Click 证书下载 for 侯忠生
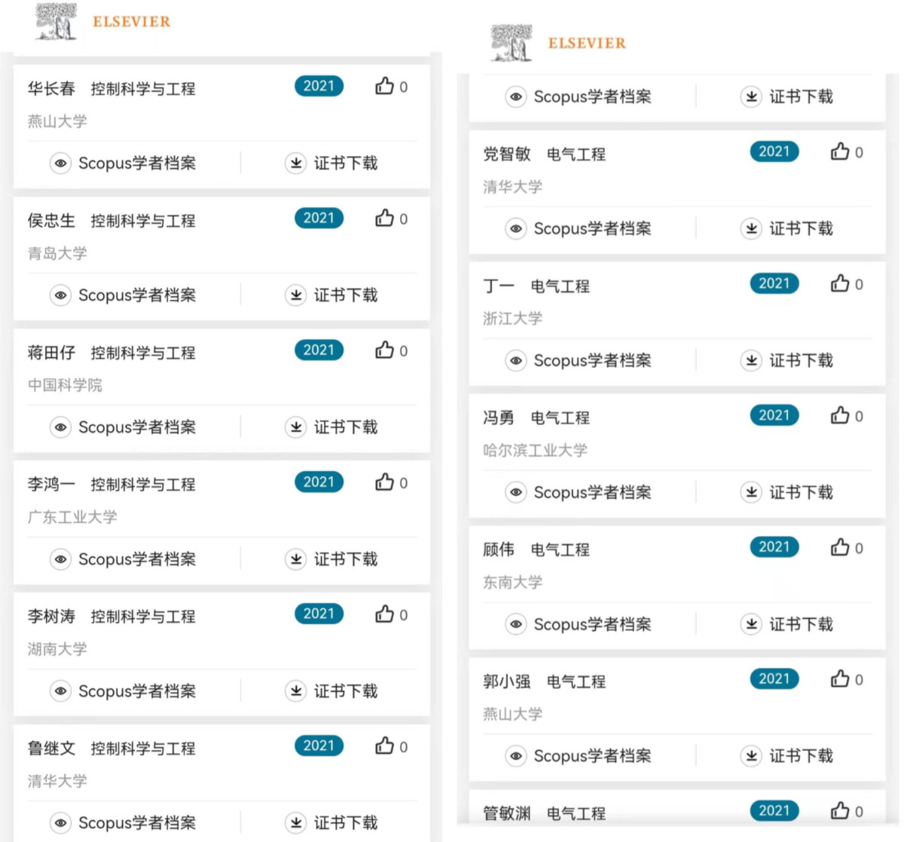The width and height of the screenshot is (904, 842). pyautogui.click(x=345, y=295)
